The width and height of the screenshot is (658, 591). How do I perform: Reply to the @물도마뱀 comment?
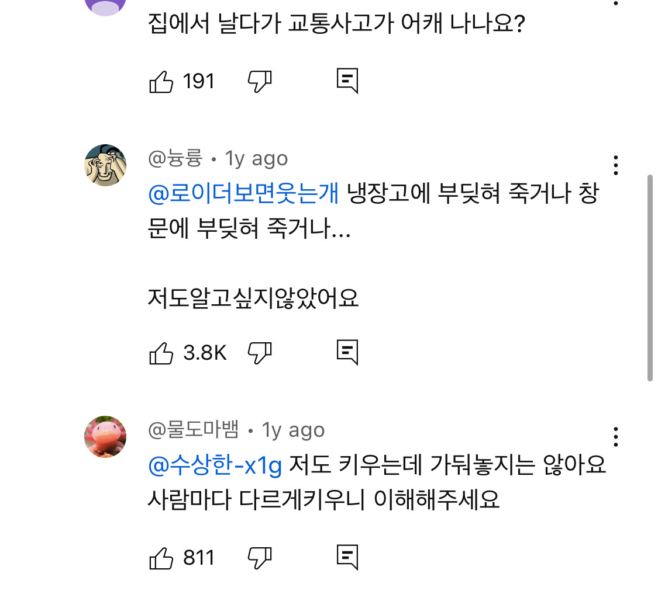click(347, 558)
